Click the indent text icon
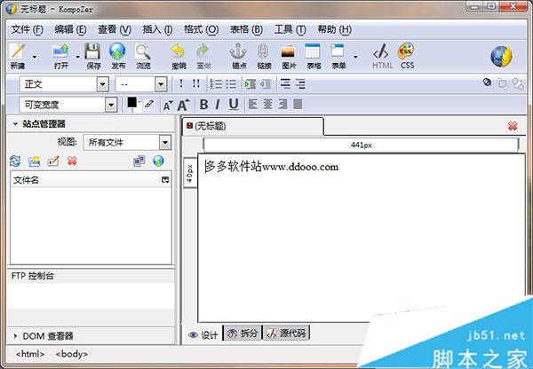 click(x=251, y=84)
